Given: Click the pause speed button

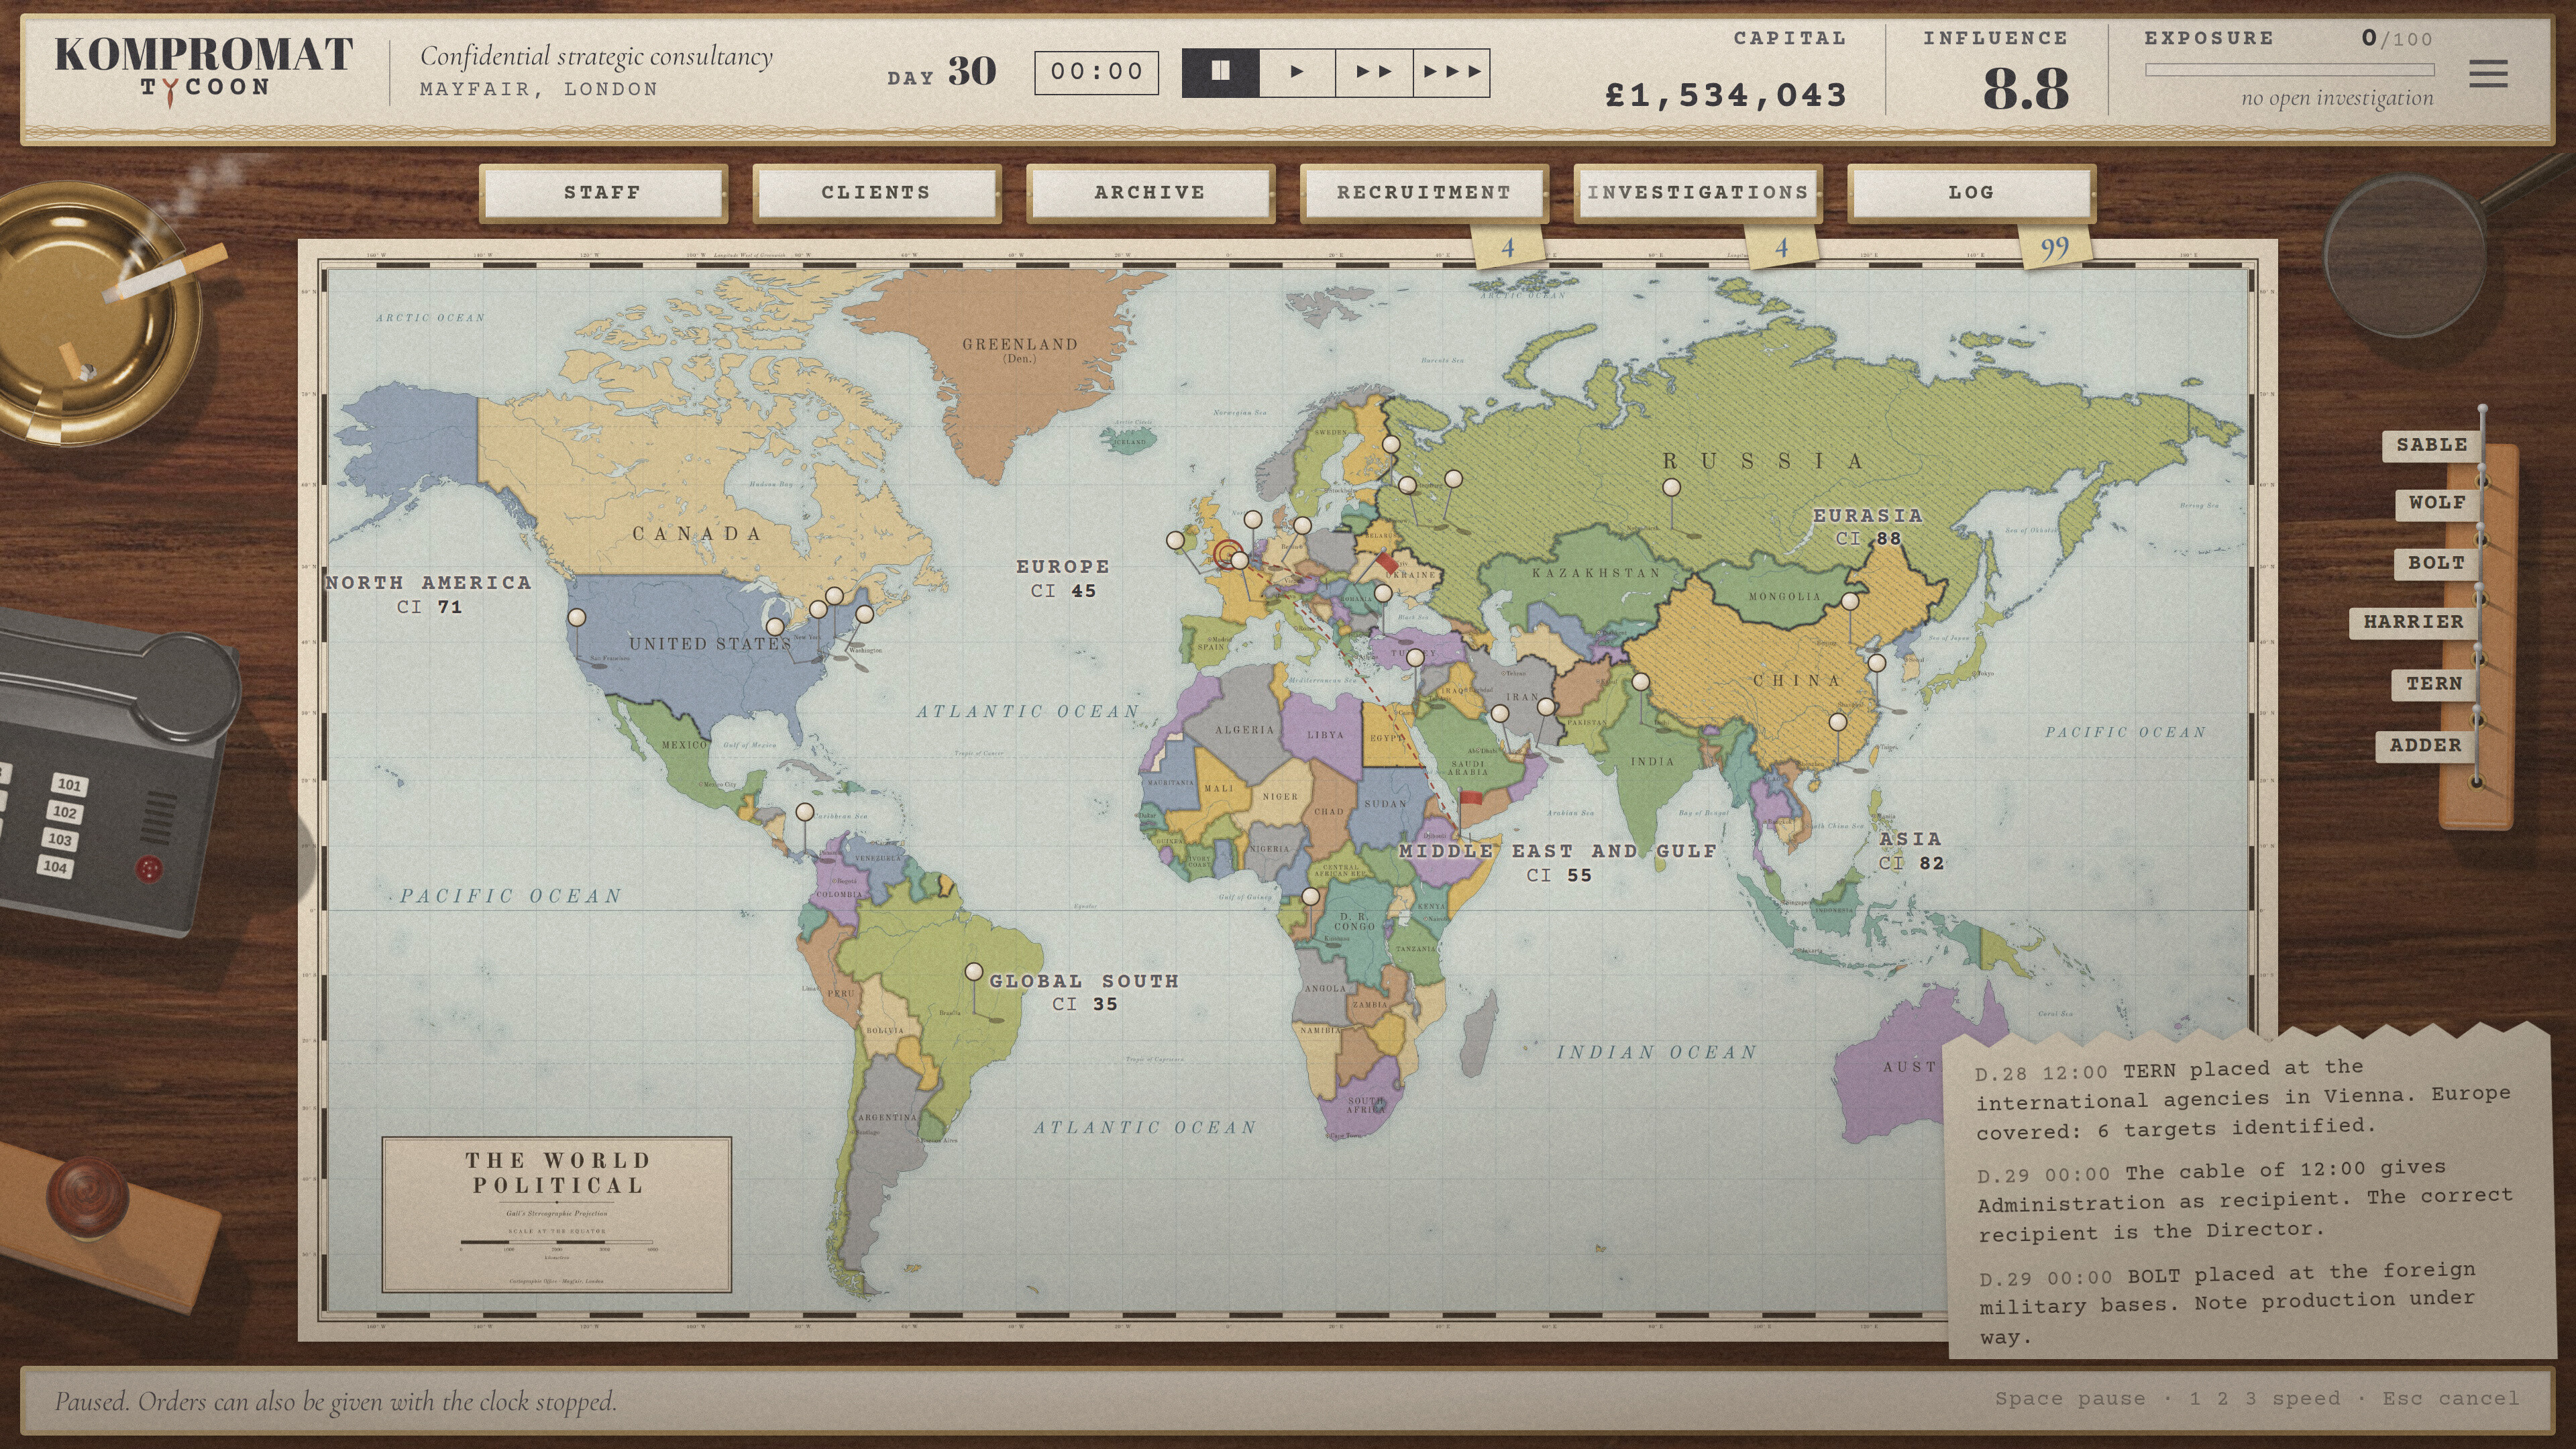Looking at the screenshot, I should pos(1220,72).
